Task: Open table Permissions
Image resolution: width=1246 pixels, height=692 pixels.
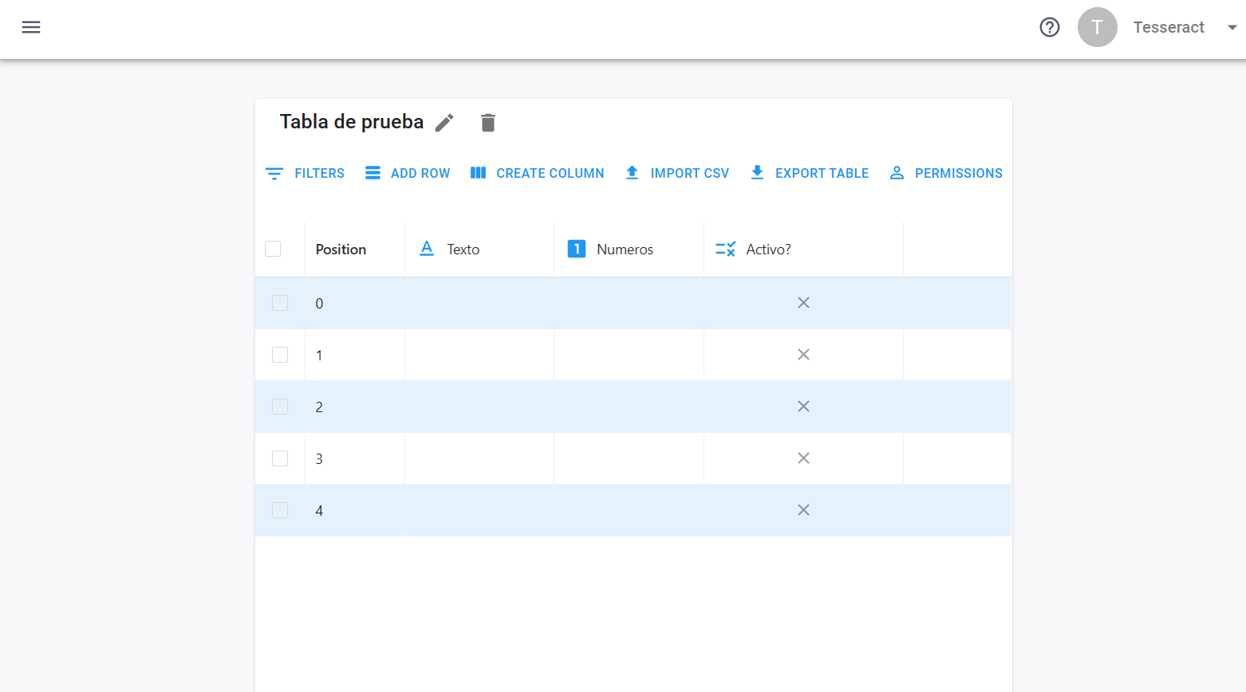Action: (x=945, y=173)
